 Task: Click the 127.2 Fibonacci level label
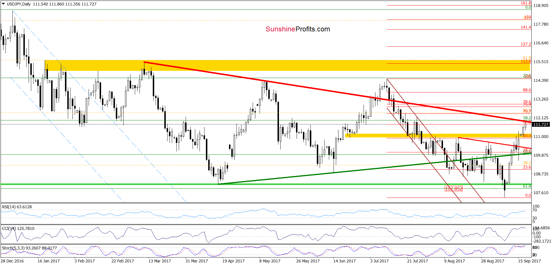click(x=526, y=44)
